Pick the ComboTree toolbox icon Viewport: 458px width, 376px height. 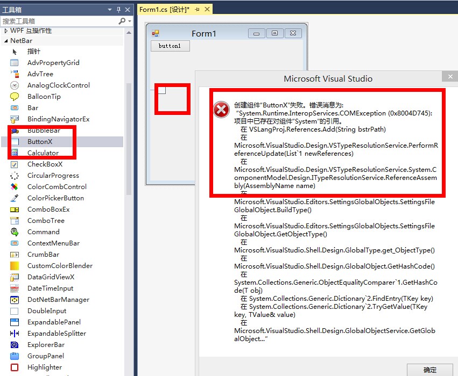click(x=15, y=221)
